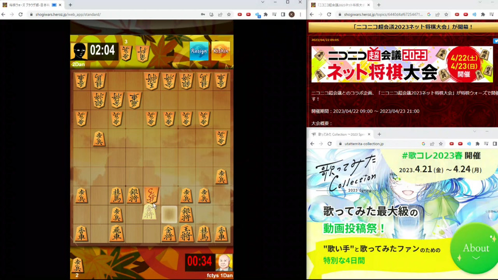Open new tab in utattemita window
Viewport: 498px width, 280px height.
pos(379,134)
